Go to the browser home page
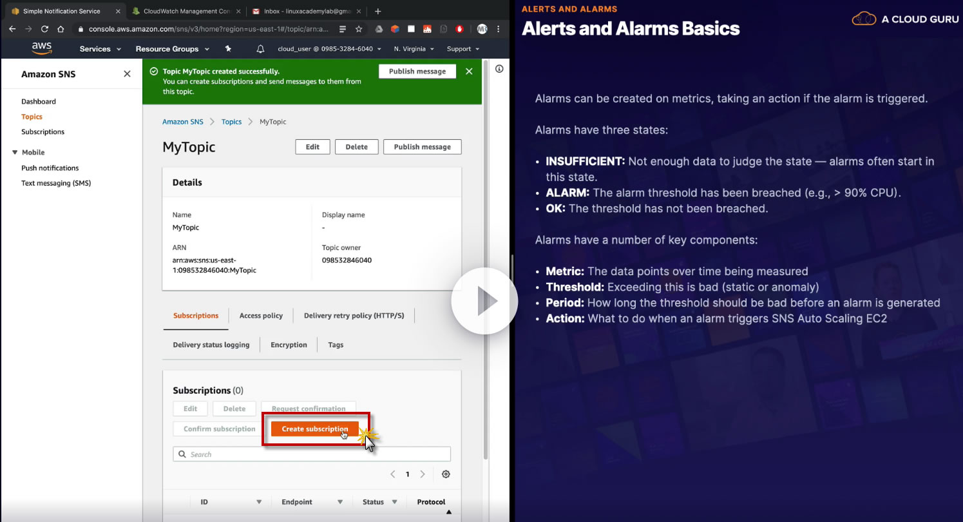963x522 pixels. point(61,29)
